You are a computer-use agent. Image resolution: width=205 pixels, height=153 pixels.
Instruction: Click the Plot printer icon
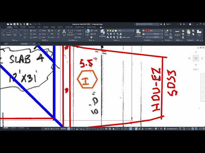coord(27,24)
